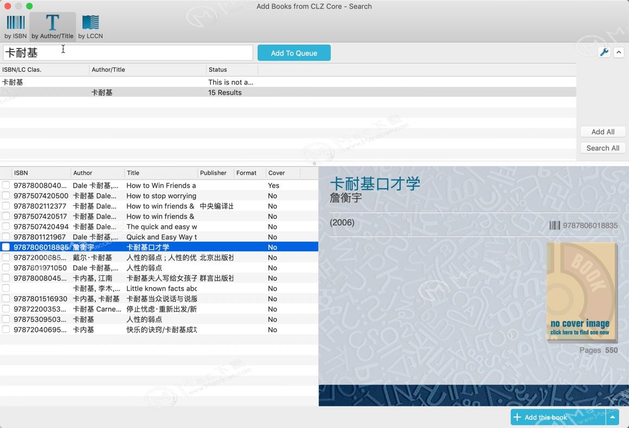This screenshot has width=629, height=428.
Task: Check the box for ISBN 9787801971050
Action: tap(6, 267)
